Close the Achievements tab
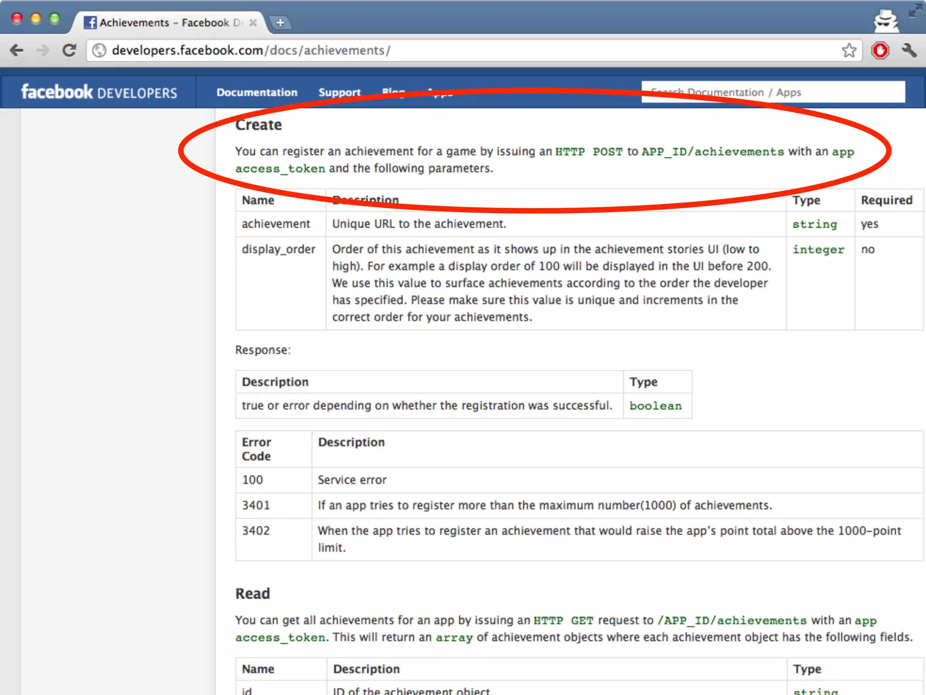This screenshot has width=926, height=695. (253, 23)
